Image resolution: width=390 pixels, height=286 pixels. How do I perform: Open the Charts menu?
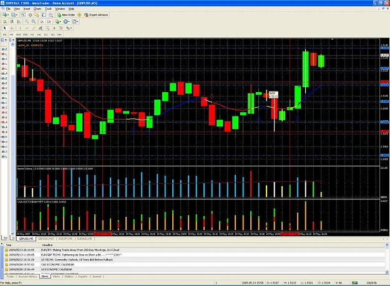[37, 9]
